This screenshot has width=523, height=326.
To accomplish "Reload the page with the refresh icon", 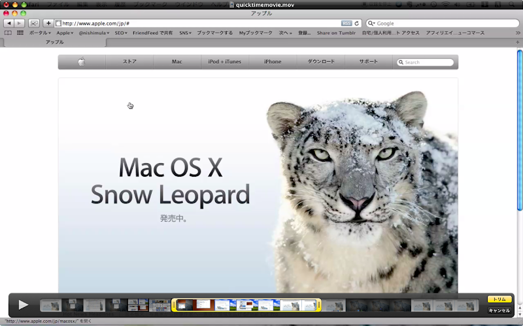I will [357, 23].
